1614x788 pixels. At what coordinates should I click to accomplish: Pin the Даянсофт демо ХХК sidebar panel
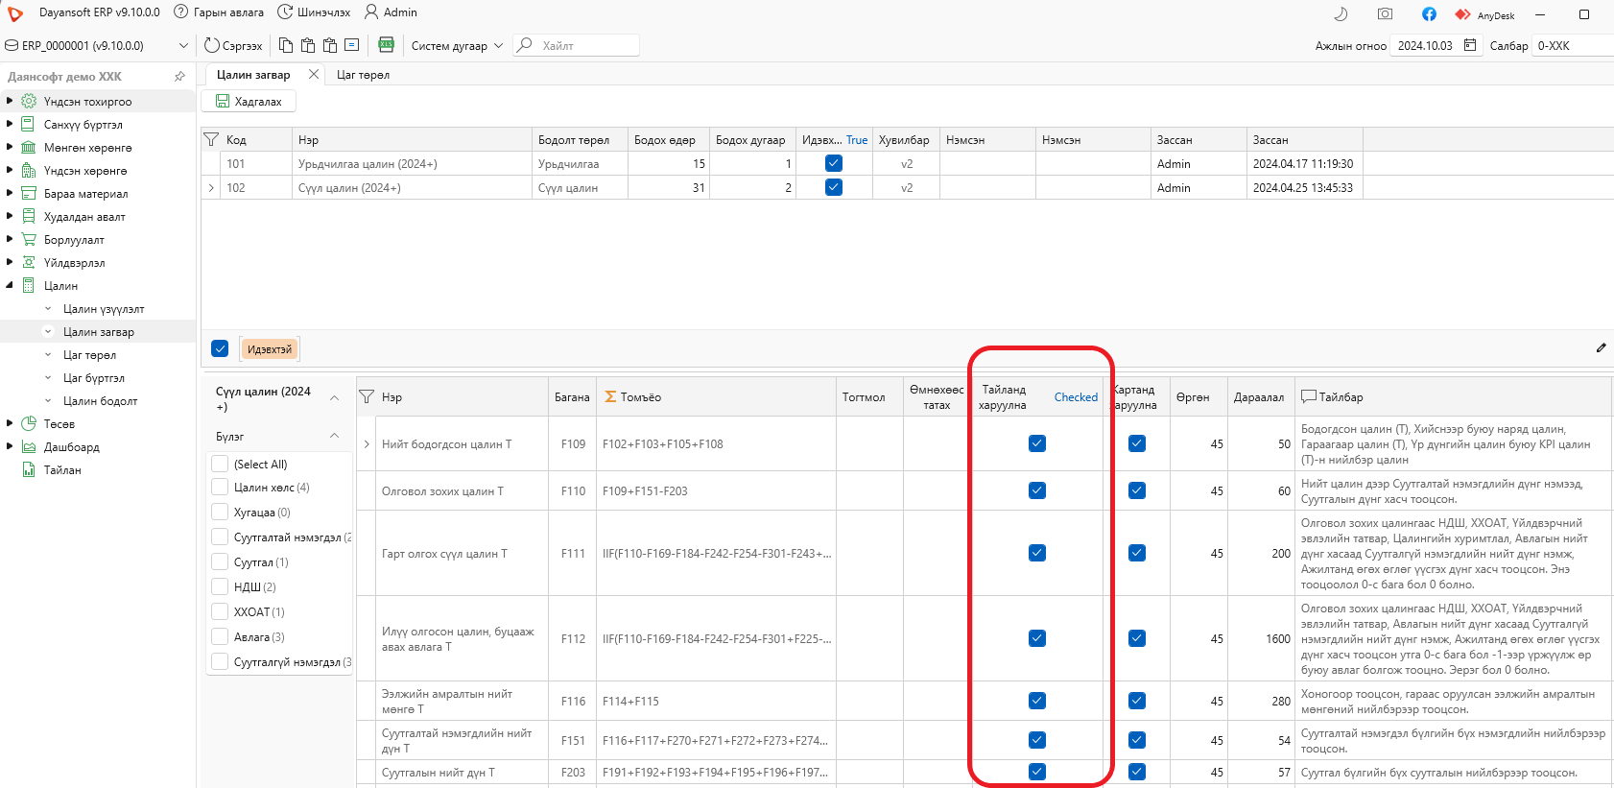(179, 76)
